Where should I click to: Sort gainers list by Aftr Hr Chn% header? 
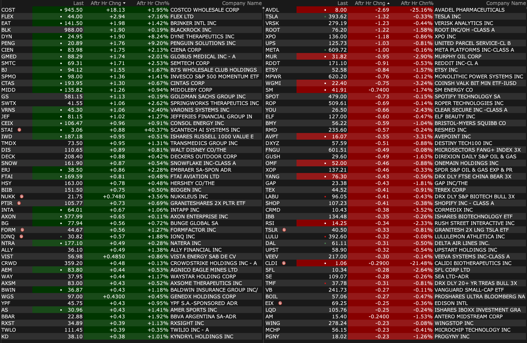pyautogui.click(x=153, y=3)
